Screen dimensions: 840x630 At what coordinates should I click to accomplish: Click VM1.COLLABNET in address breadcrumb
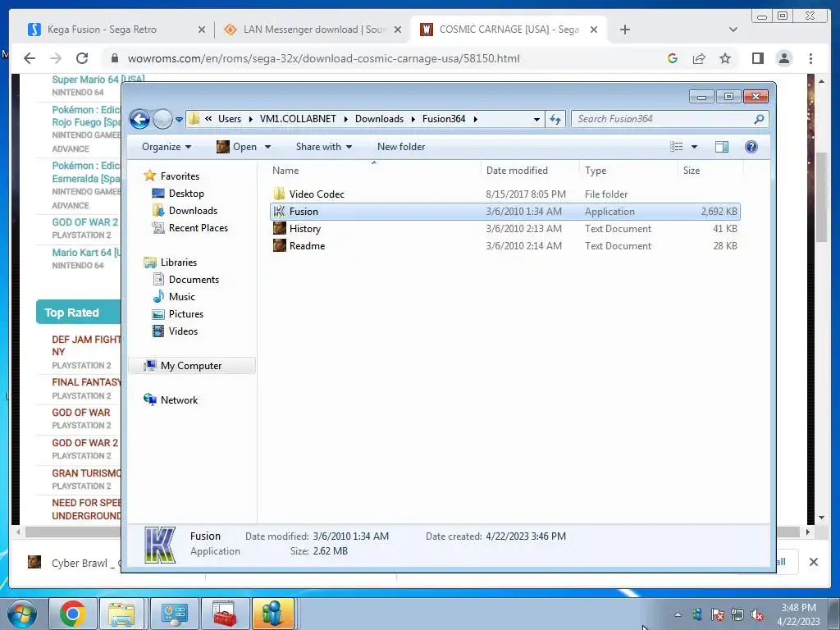click(298, 119)
